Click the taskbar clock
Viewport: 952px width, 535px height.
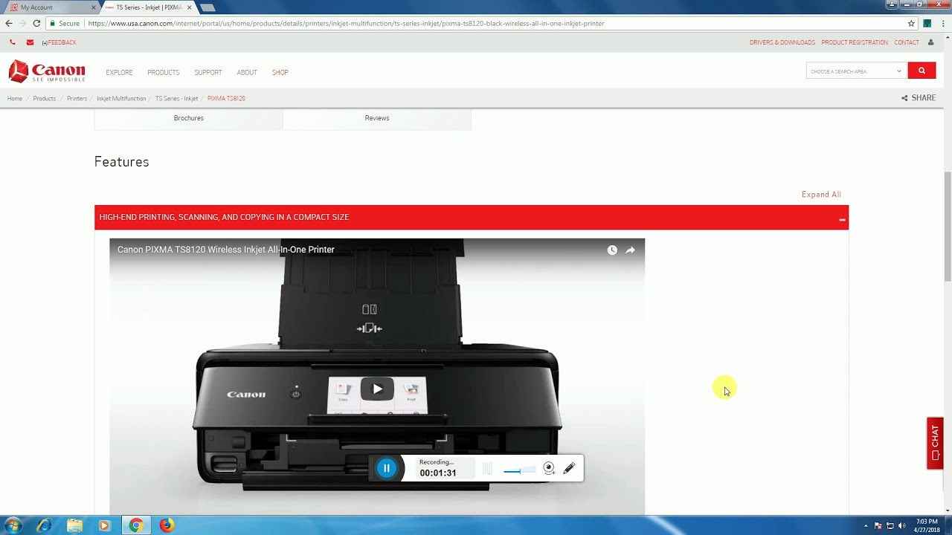927,525
